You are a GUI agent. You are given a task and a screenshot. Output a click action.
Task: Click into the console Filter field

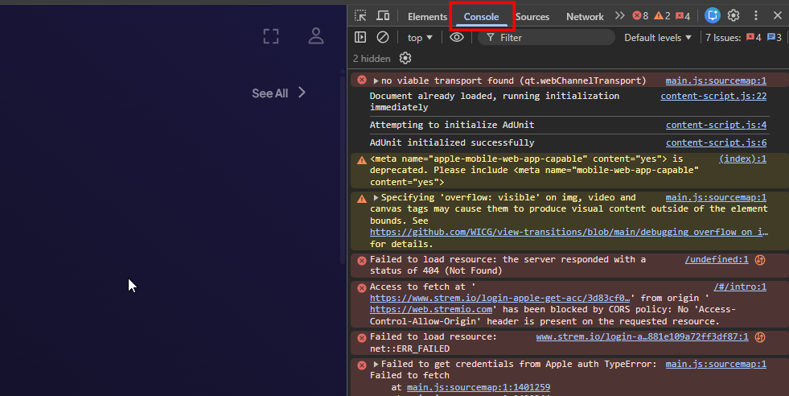point(555,37)
